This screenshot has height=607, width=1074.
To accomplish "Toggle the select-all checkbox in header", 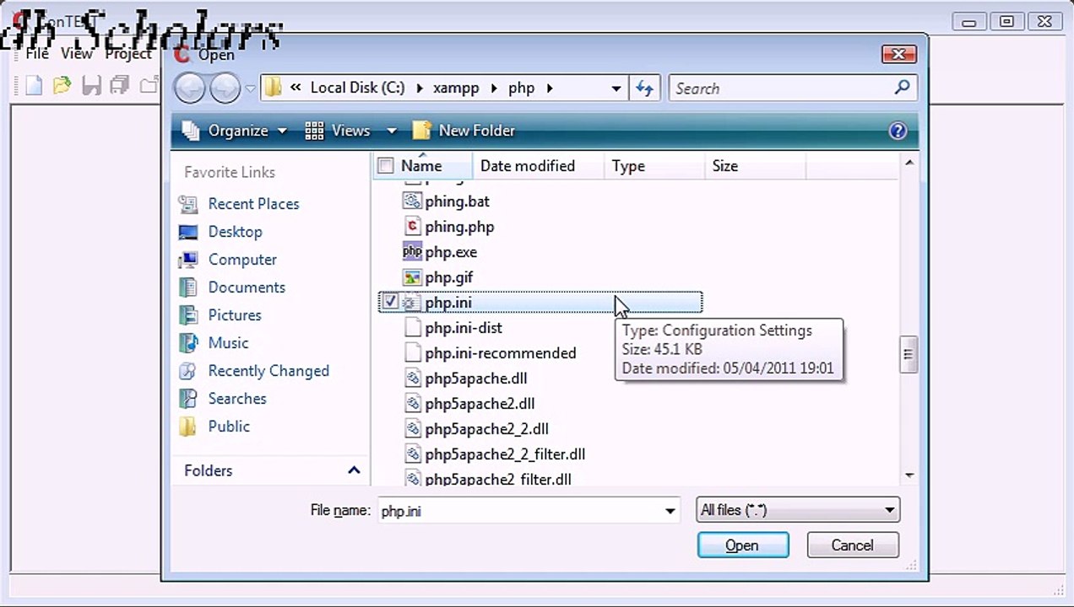I will (x=386, y=166).
